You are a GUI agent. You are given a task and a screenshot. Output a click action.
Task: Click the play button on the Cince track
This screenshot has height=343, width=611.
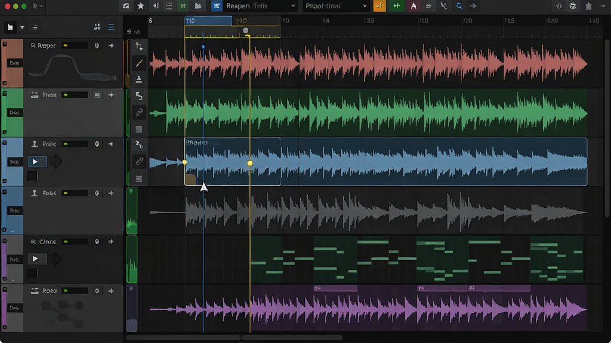[36, 258]
